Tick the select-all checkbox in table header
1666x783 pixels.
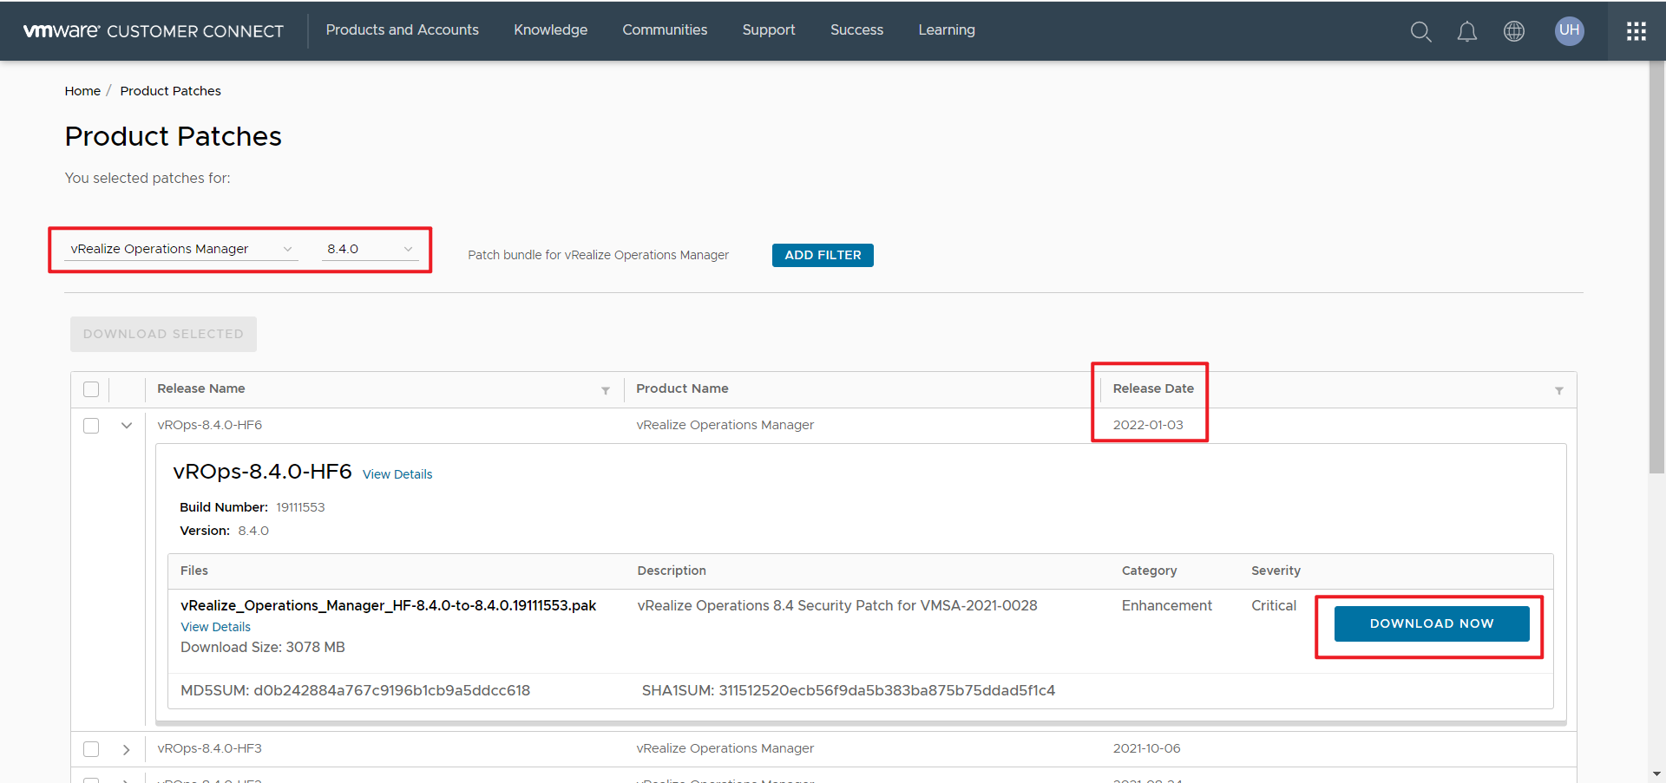pos(91,389)
